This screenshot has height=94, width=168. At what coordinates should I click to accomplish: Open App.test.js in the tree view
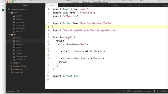19,44
